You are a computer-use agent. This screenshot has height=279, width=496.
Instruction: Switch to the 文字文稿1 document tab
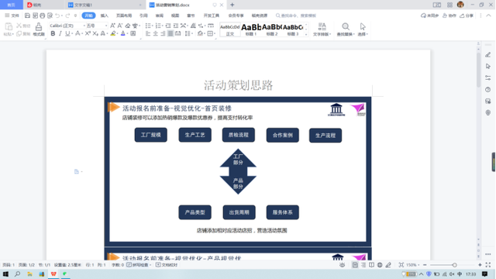[x=104, y=5]
